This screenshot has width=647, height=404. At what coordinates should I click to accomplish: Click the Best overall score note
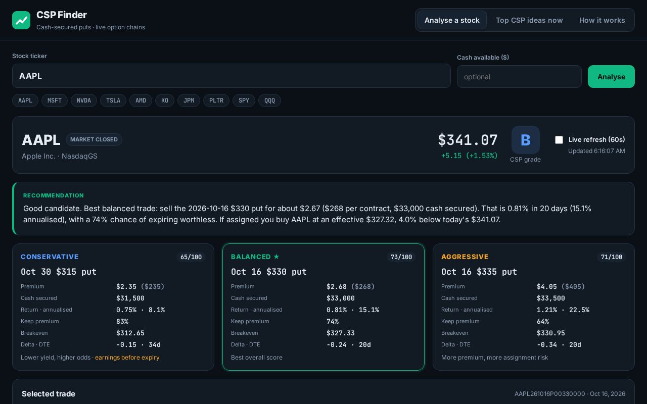[x=257, y=358]
